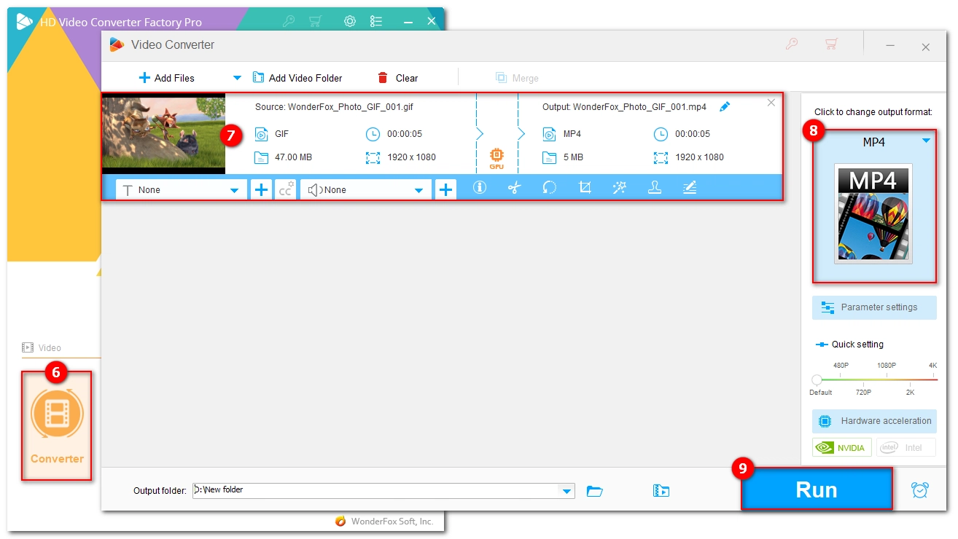
Task: Click the source 47.00 MB size
Action: [293, 157]
